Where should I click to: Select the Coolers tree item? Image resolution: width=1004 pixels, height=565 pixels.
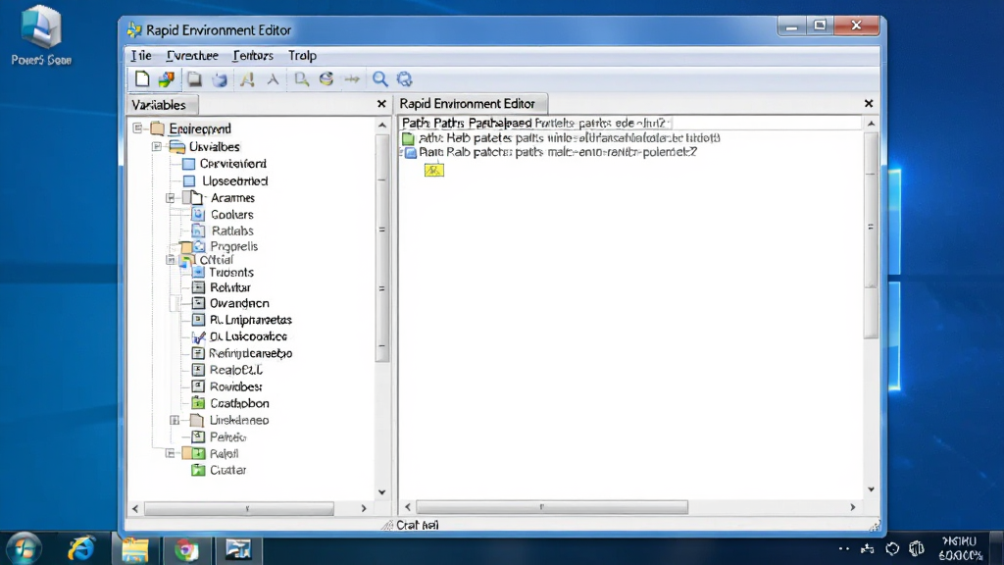point(231,215)
